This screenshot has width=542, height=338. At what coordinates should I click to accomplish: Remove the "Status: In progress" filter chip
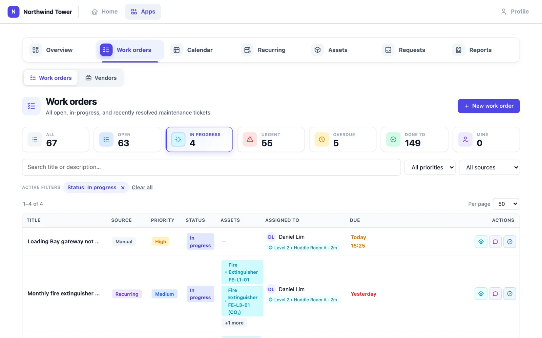[123, 188]
